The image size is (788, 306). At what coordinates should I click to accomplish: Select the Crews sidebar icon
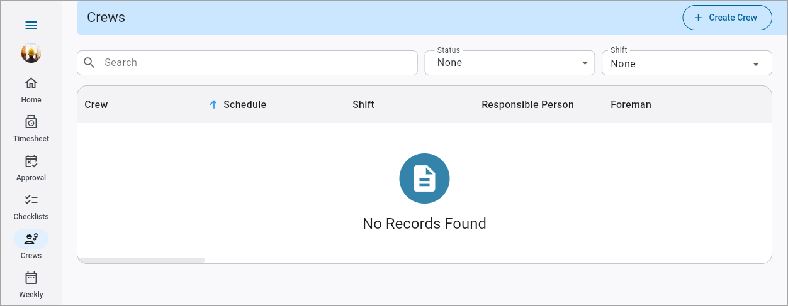click(x=31, y=239)
